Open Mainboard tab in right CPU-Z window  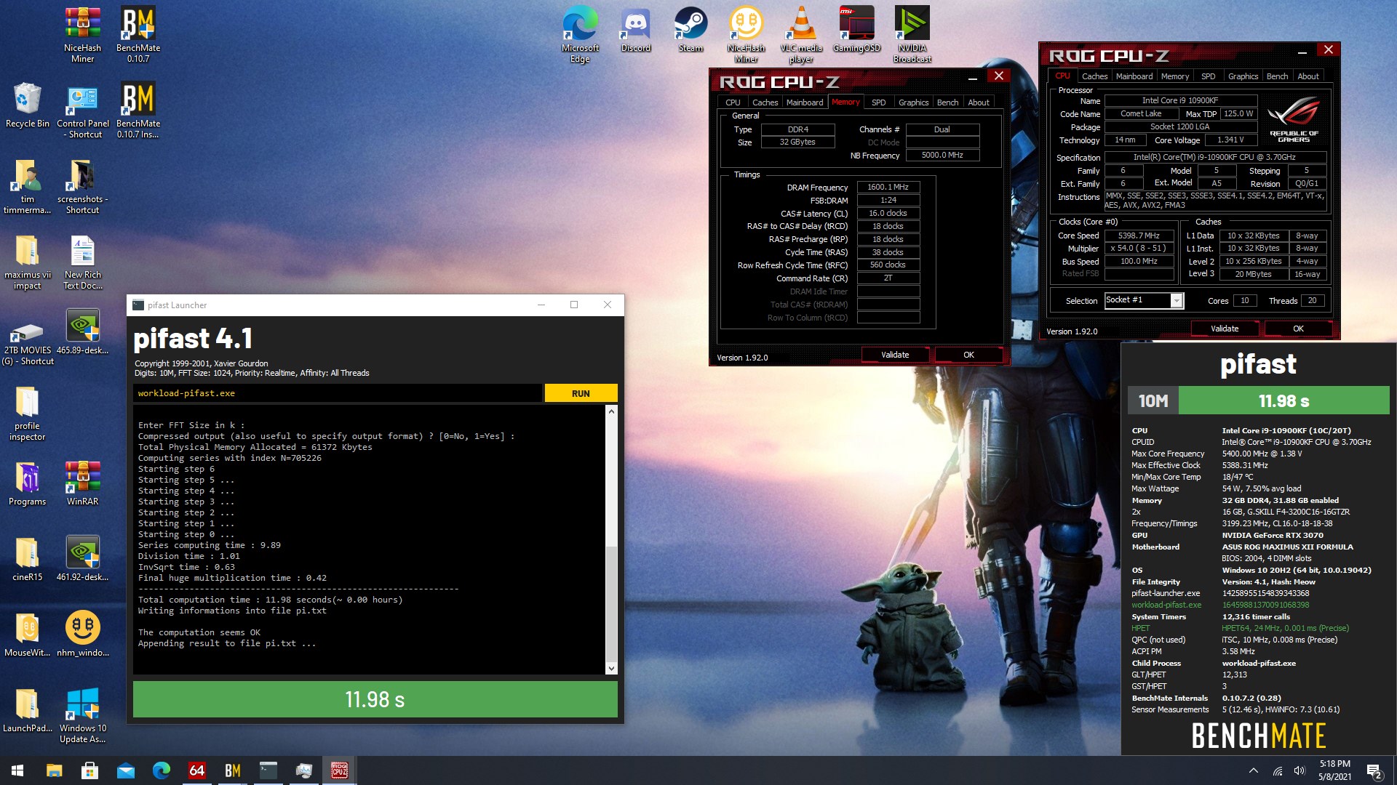pyautogui.click(x=1134, y=76)
